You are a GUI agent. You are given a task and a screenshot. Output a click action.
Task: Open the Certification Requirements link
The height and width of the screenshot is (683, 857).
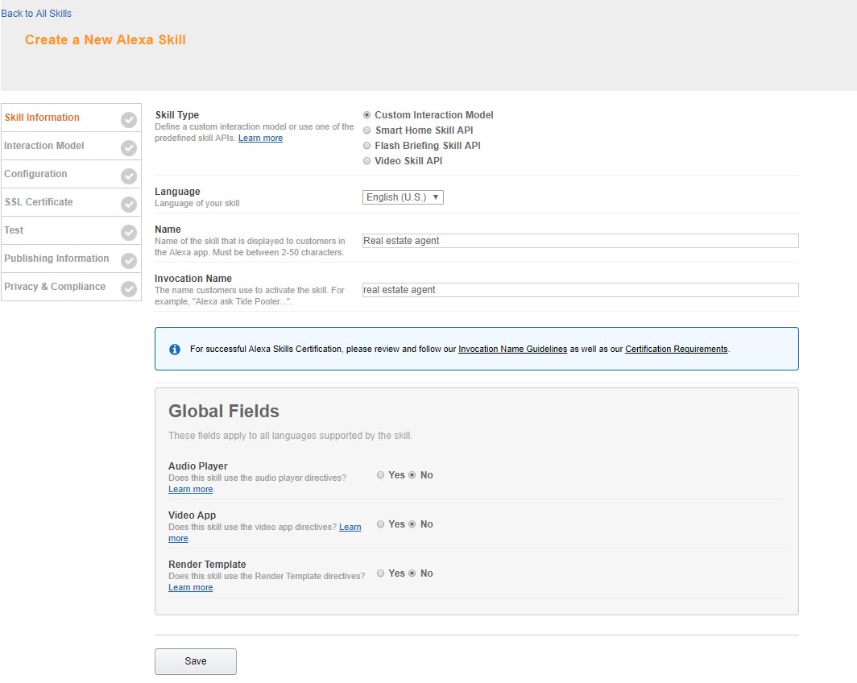click(676, 349)
